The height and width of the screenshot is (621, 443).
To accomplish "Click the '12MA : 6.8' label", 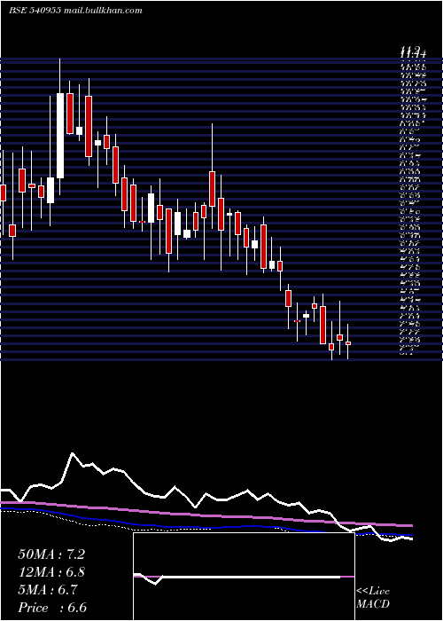I will click(x=51, y=572).
